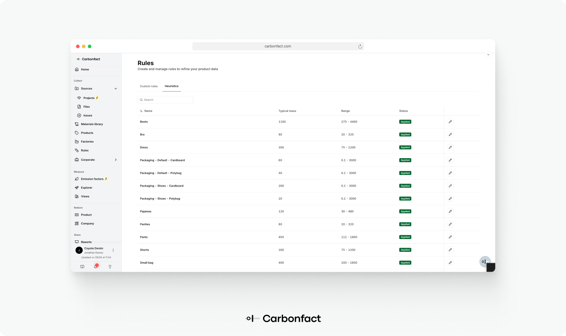This screenshot has height=336, width=566.
Task: Edit Packaging - Default - Polybag rule
Action: tap(450, 173)
